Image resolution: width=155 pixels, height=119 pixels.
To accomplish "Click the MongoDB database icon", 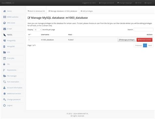I will pyautogui.click(x=4, y=46).
